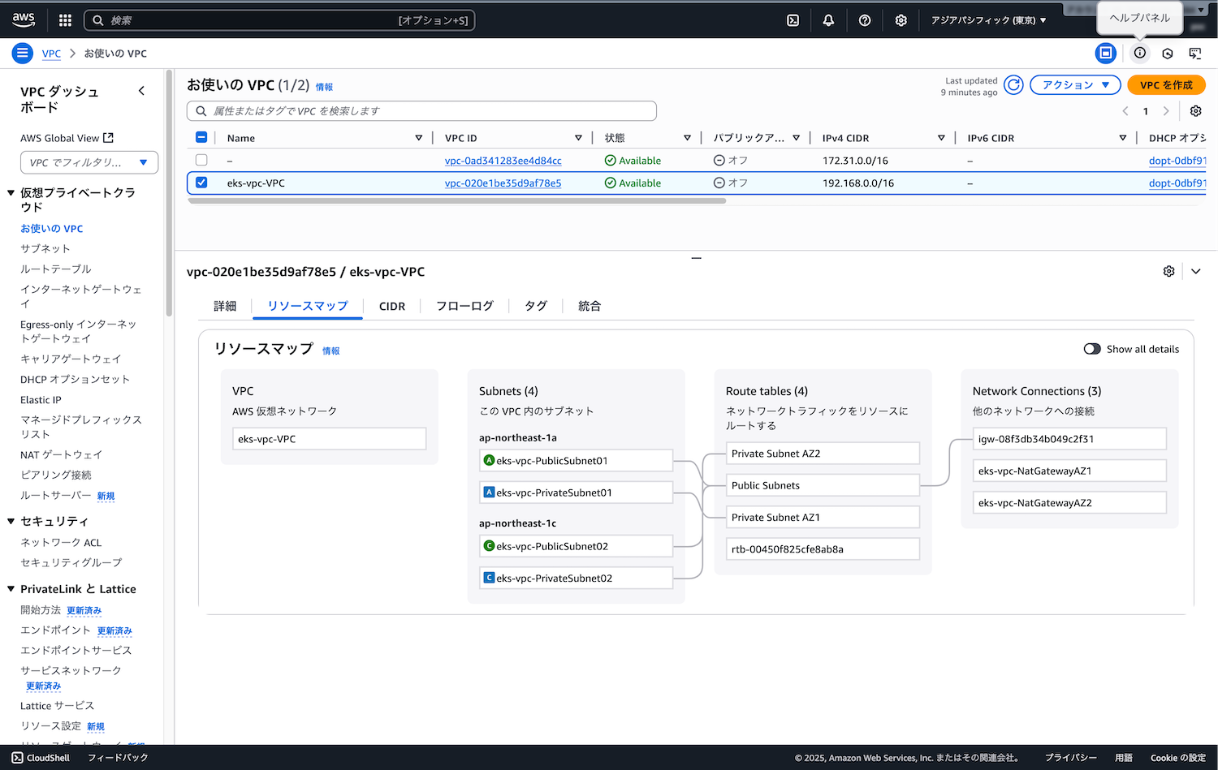
Task: Click the VPC を作成 button
Action: 1165,85
